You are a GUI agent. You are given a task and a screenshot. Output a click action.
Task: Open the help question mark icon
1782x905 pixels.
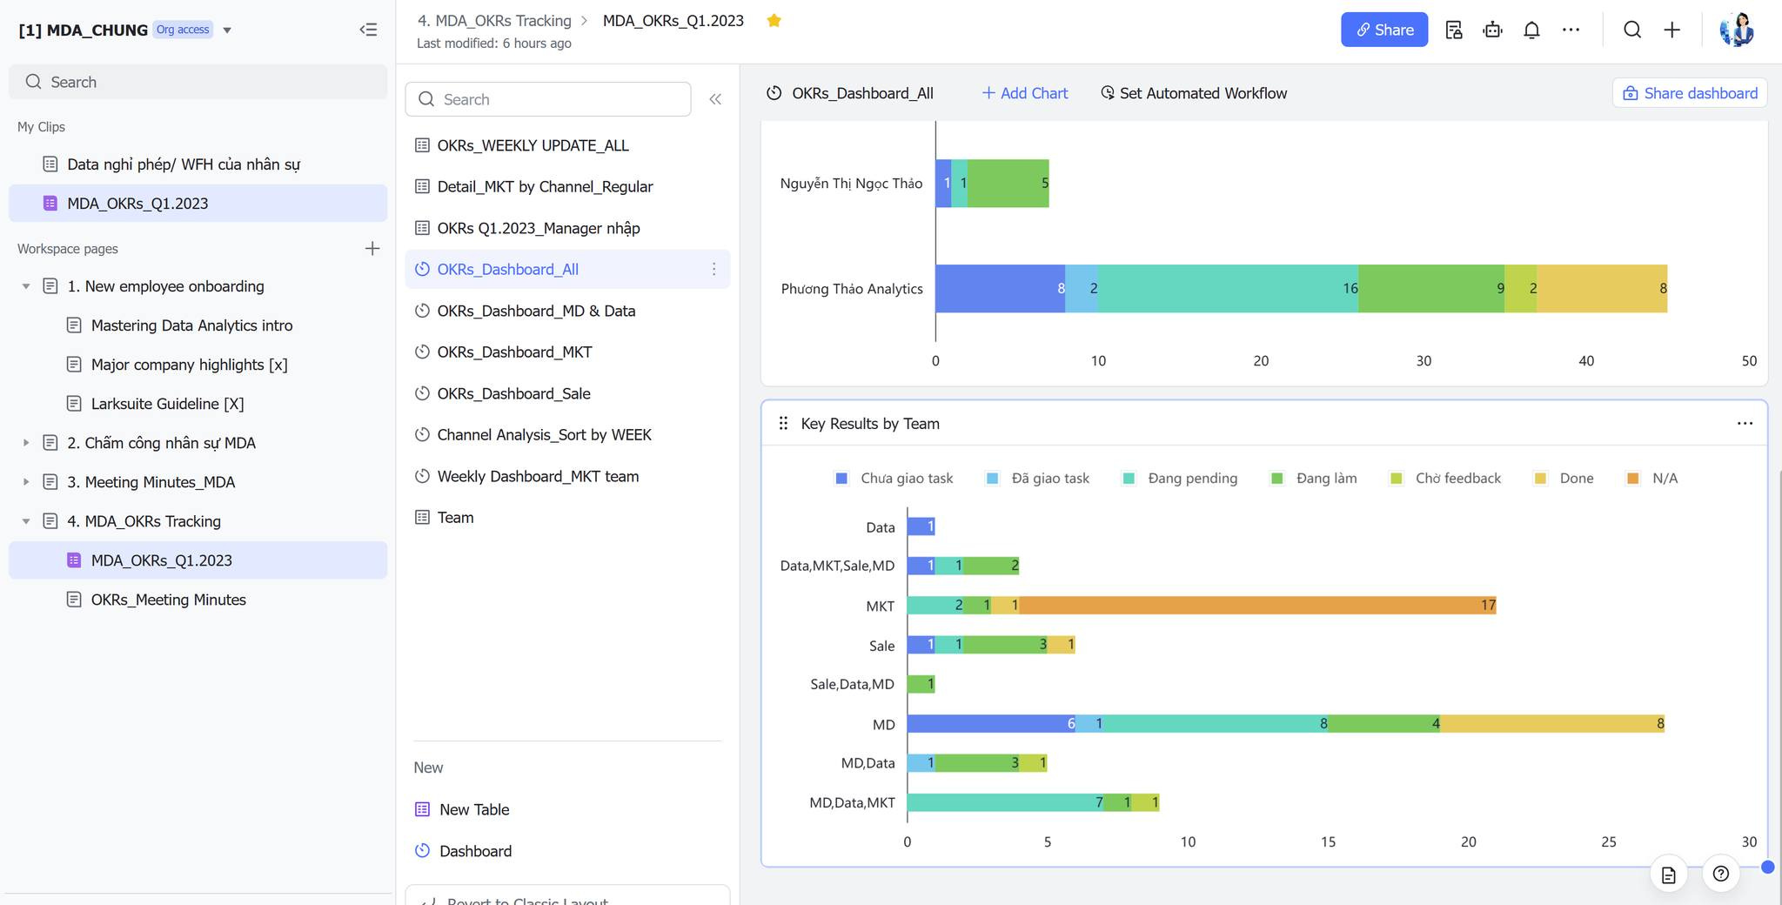point(1720,875)
